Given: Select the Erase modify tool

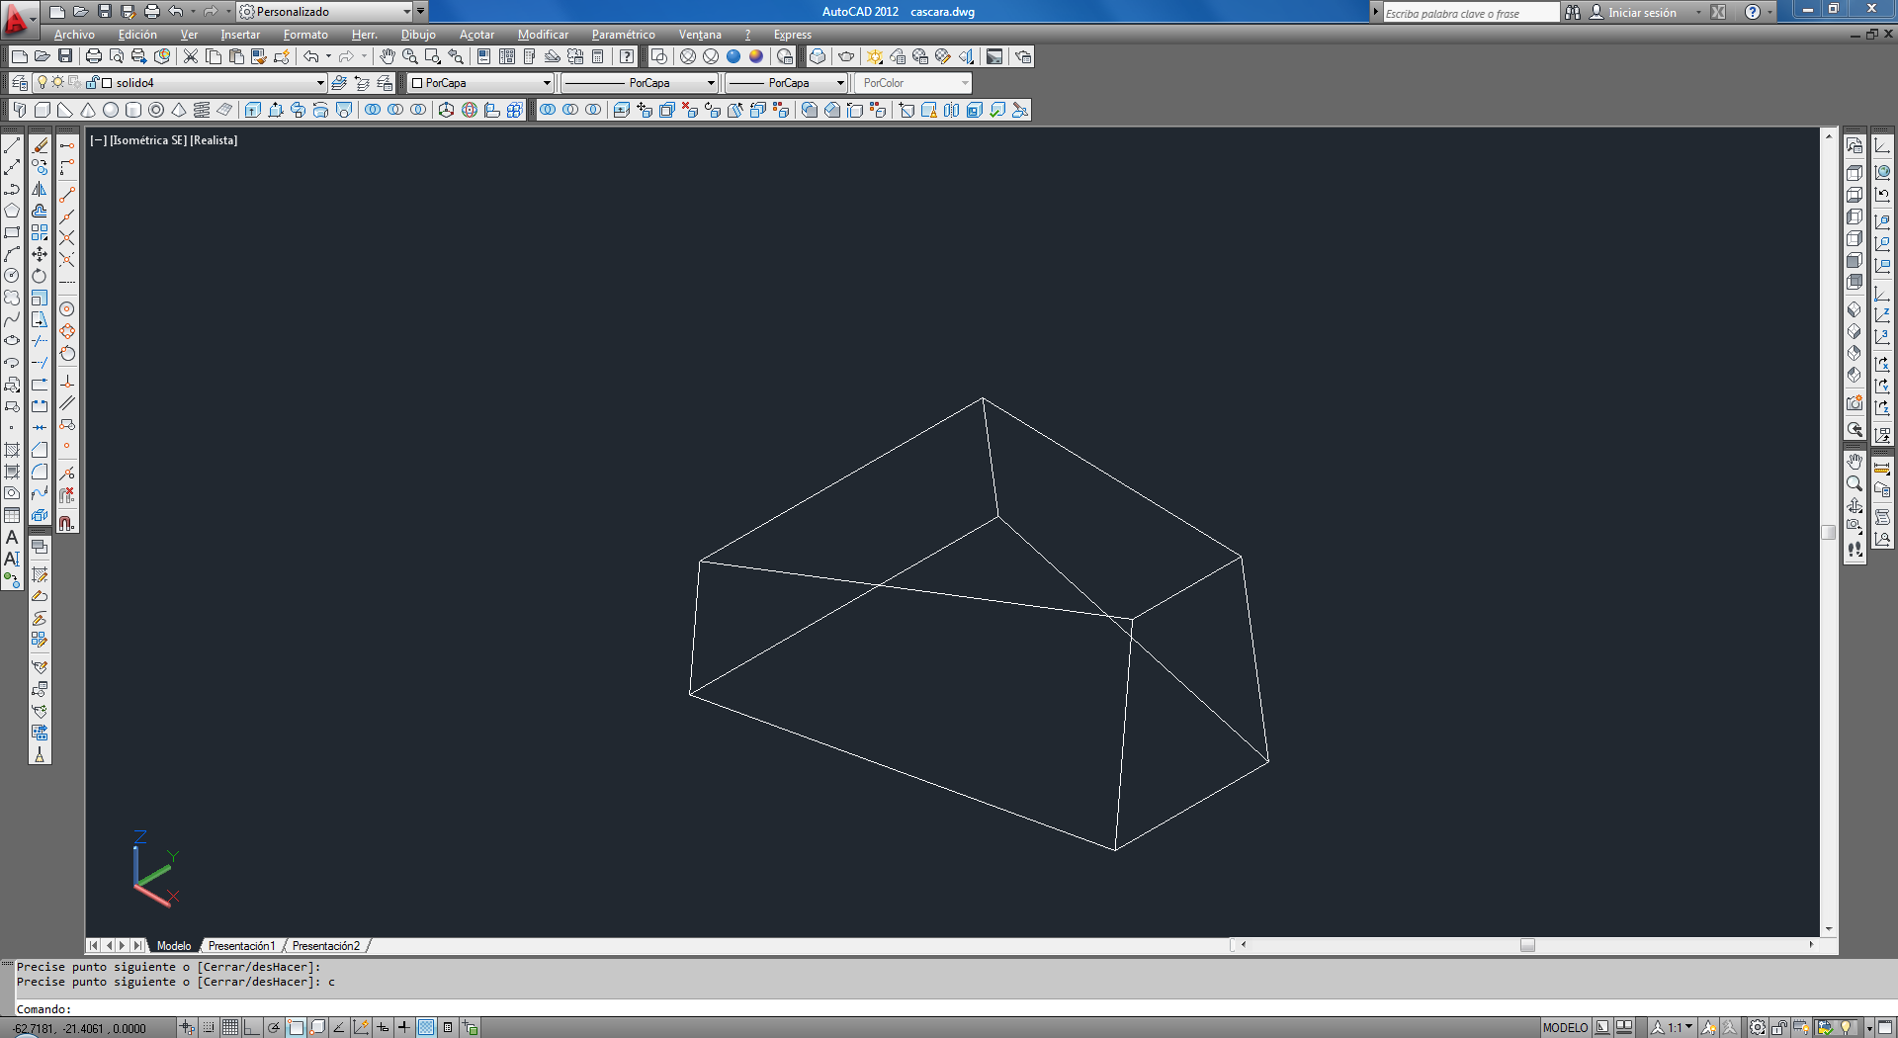Looking at the screenshot, I should tap(40, 145).
